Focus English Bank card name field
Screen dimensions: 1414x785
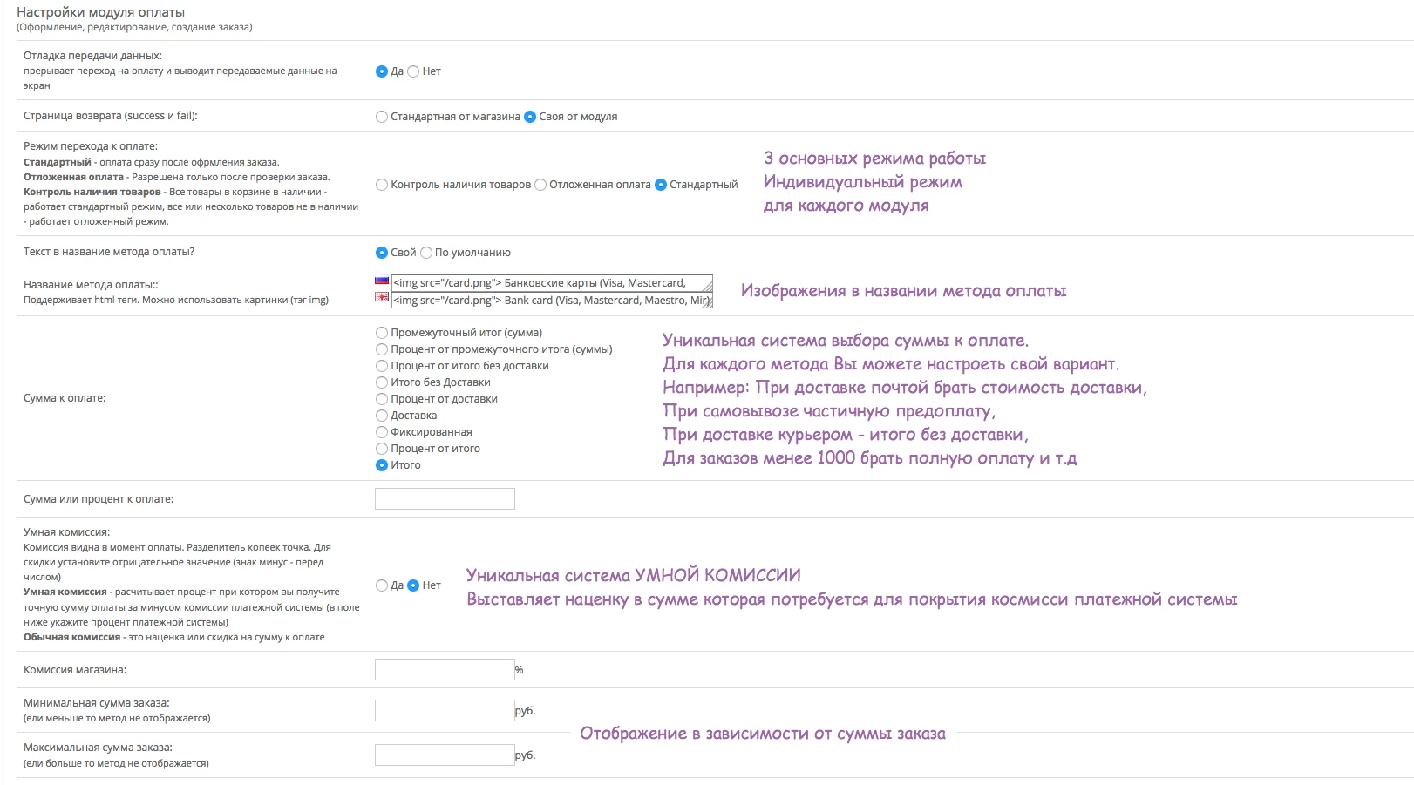pyautogui.click(x=552, y=301)
